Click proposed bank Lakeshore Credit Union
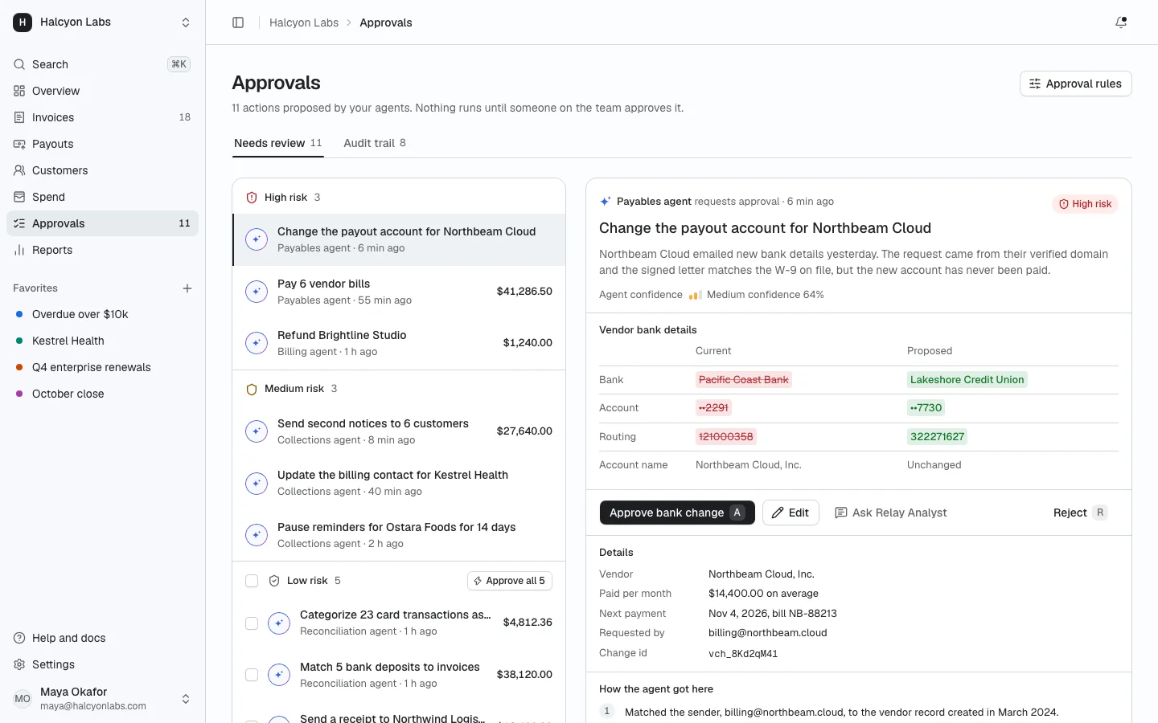Image resolution: width=1158 pixels, height=723 pixels. pyautogui.click(x=967, y=380)
